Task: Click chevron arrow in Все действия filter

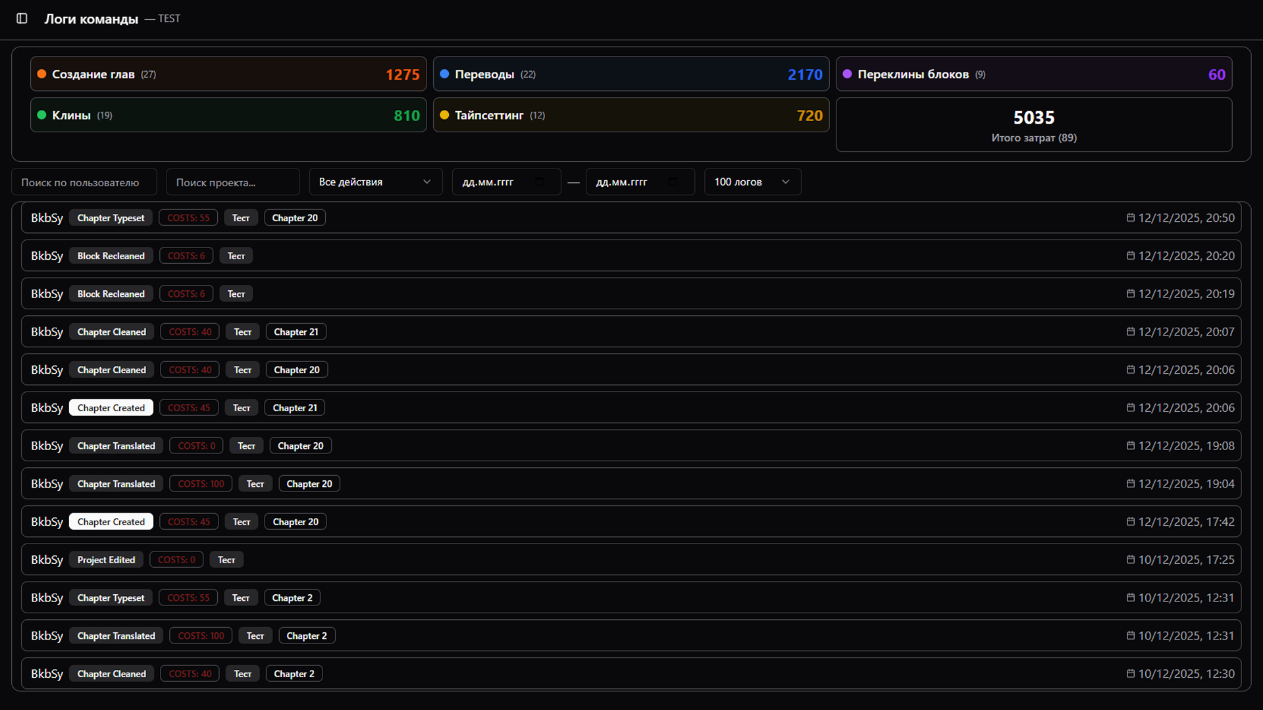Action: coord(426,182)
